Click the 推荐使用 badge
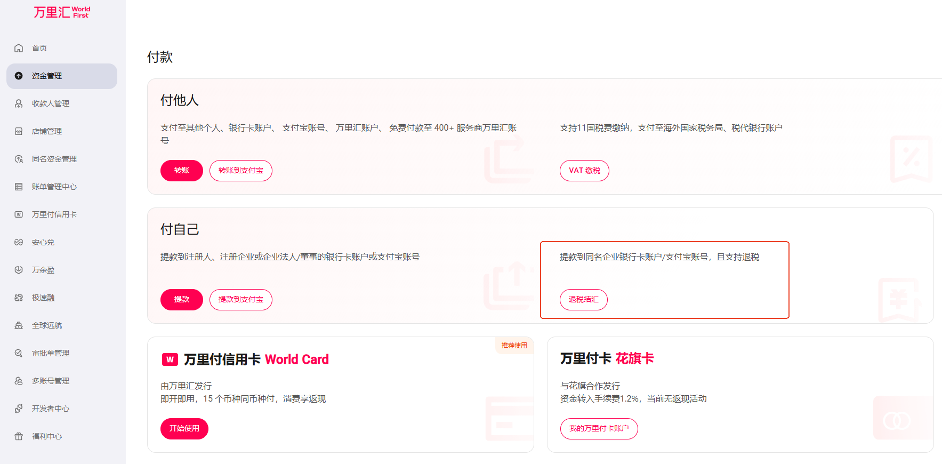This screenshot has width=942, height=464. point(514,346)
